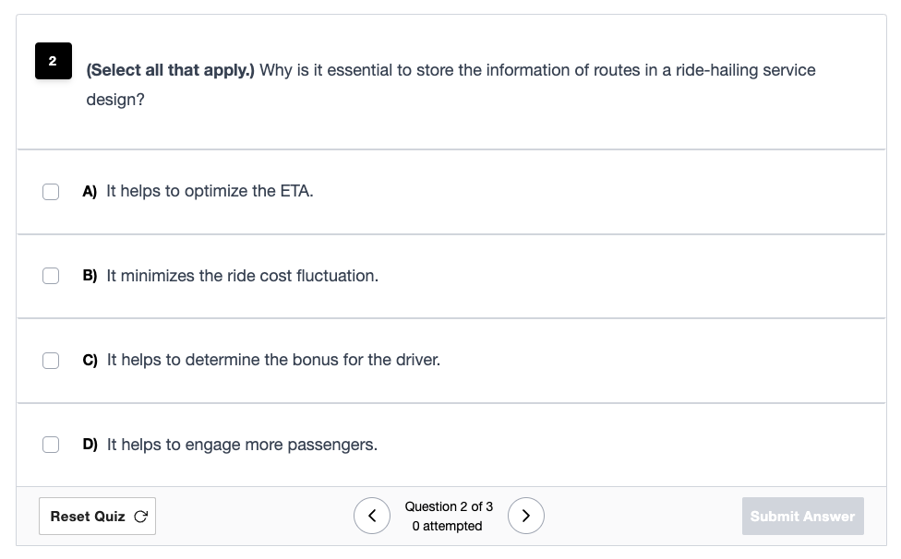Choose 'It minimizes the ride cost fluctuation.'
Viewport: 901px width, 559px height.
(x=243, y=276)
